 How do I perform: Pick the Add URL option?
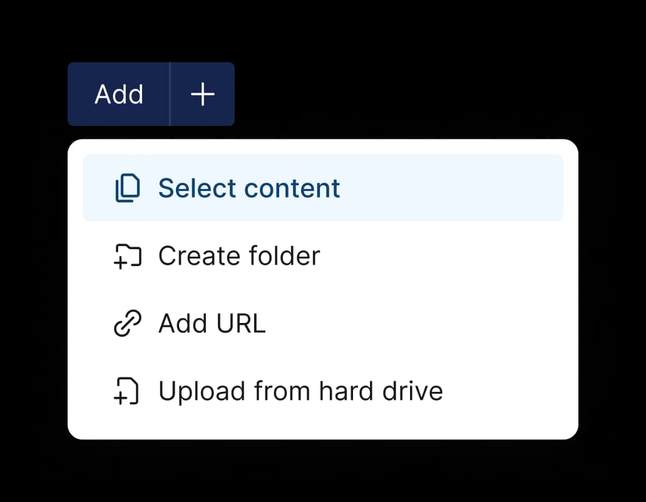pyautogui.click(x=323, y=323)
